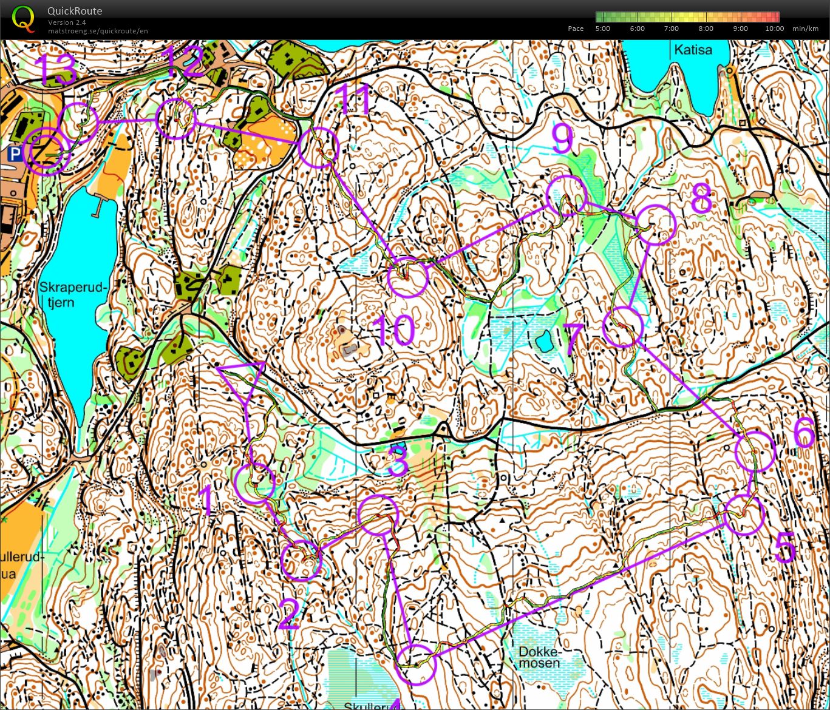Click the control 7 circle
This screenshot has height=710, width=830.
tap(623, 327)
